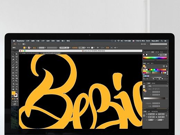
Task: Select the Line Segment tool
Action: [x=13, y=62]
